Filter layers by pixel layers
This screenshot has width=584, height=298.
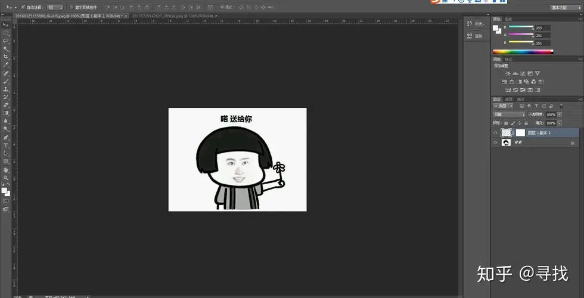pos(522,107)
